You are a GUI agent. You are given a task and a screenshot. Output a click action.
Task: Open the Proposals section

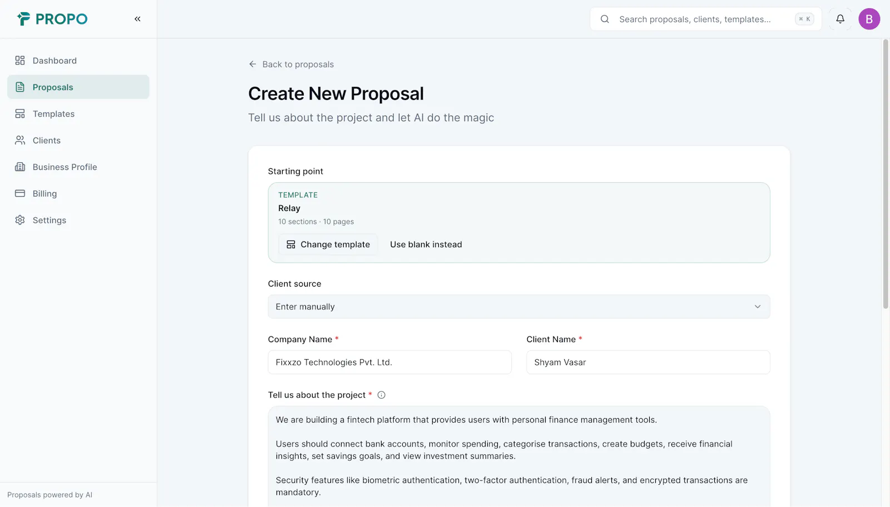pyautogui.click(x=78, y=87)
